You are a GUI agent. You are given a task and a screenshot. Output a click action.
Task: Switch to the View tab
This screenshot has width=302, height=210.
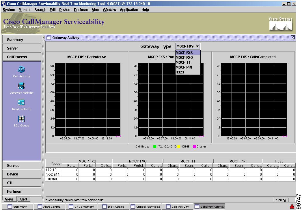pos(9,199)
